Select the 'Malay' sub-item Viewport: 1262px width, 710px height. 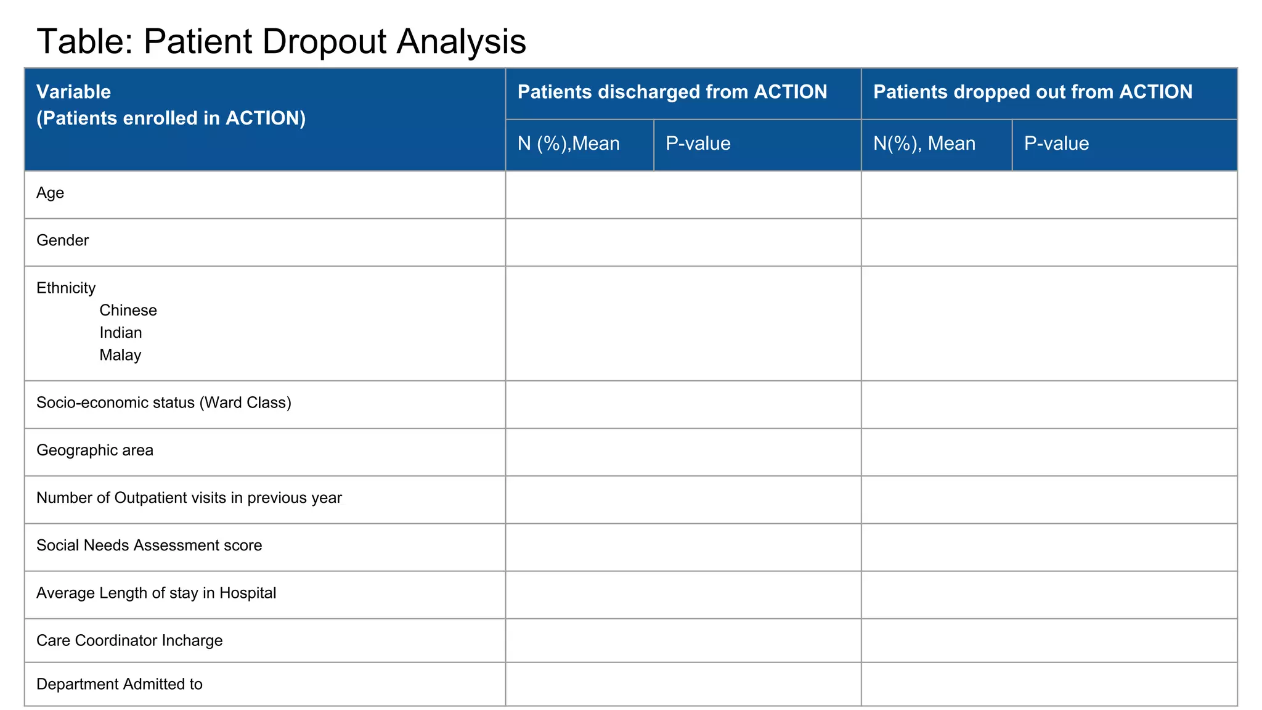pyautogui.click(x=121, y=355)
